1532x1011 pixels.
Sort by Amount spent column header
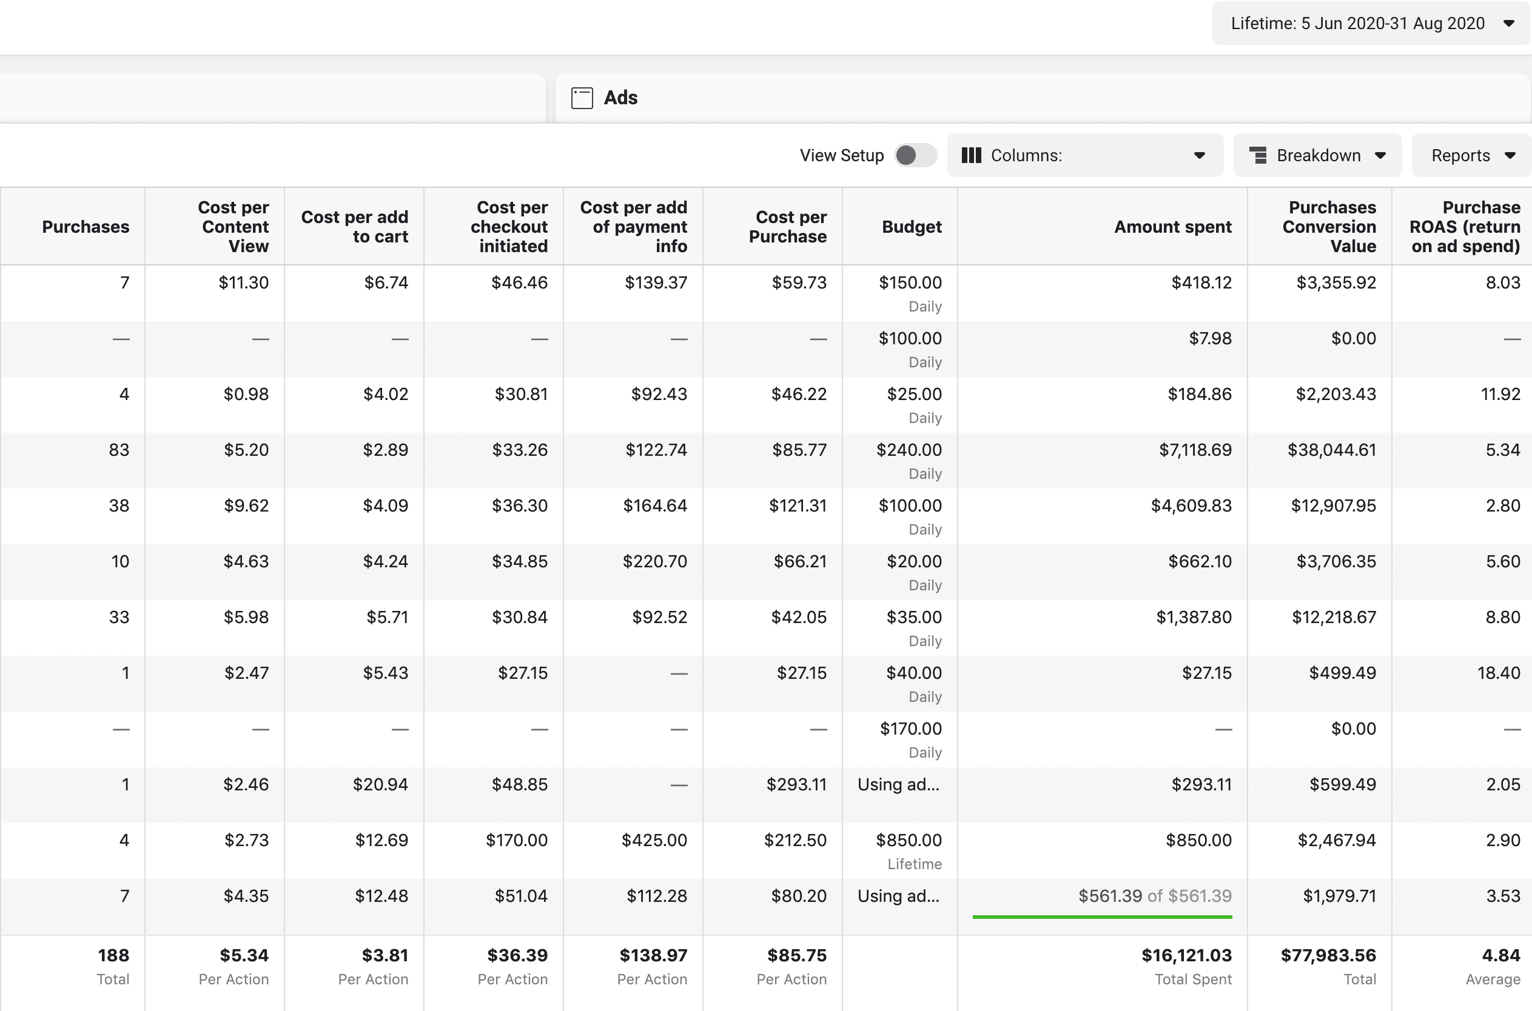pos(1172,227)
